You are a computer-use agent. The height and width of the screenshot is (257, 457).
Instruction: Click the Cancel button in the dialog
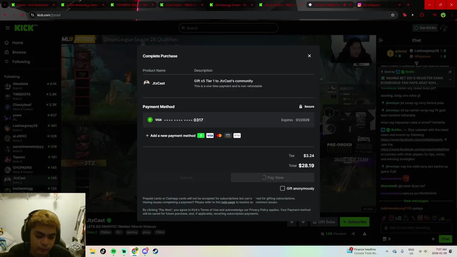pyautogui.click(x=186, y=177)
